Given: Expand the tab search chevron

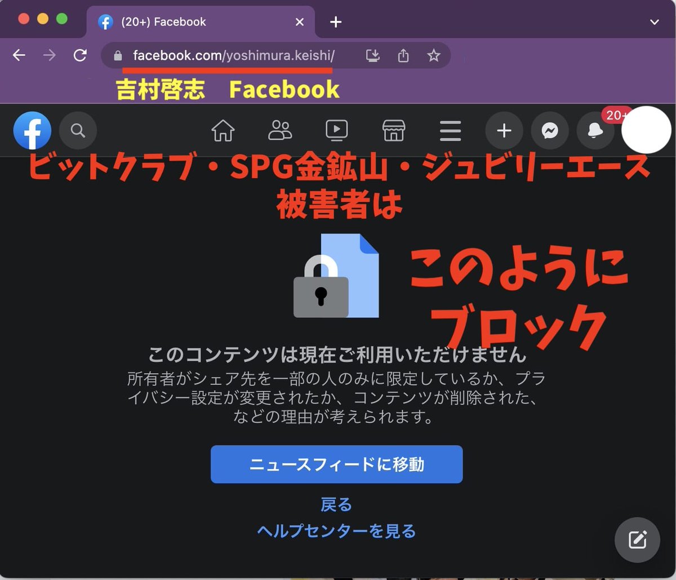Looking at the screenshot, I should (654, 23).
